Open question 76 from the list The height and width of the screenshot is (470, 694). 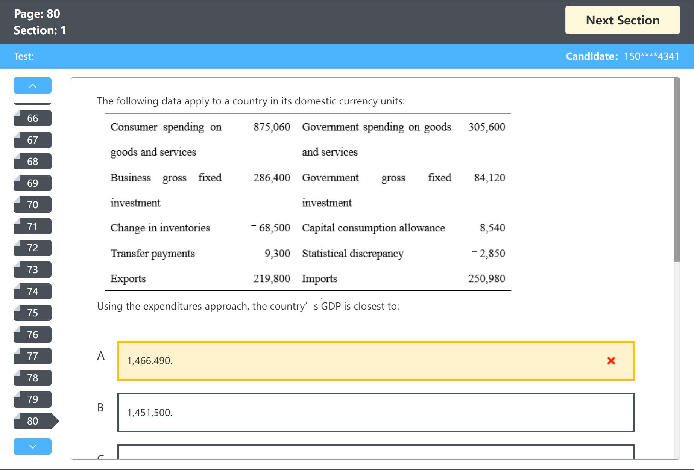[x=32, y=335]
